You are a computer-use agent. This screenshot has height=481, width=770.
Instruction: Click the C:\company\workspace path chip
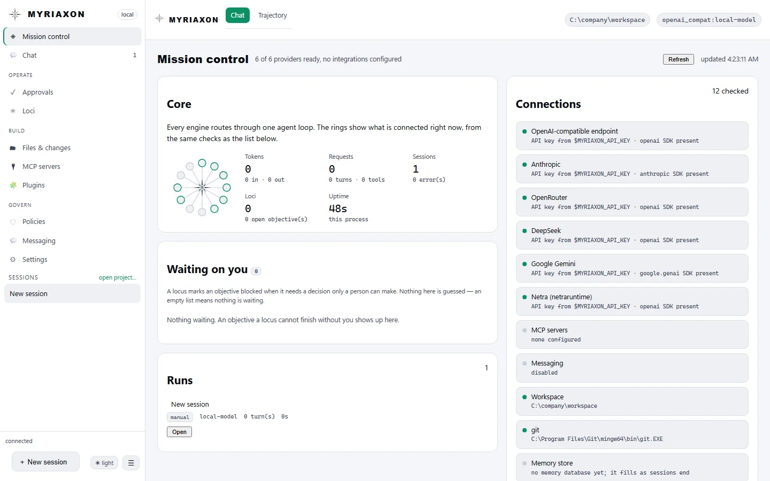tap(607, 20)
